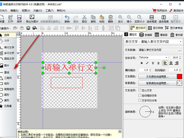Image resolution: width=184 pixels, height=138 pixels.
Task: Click the Zoom In (放大) icon
Action: [121, 19]
